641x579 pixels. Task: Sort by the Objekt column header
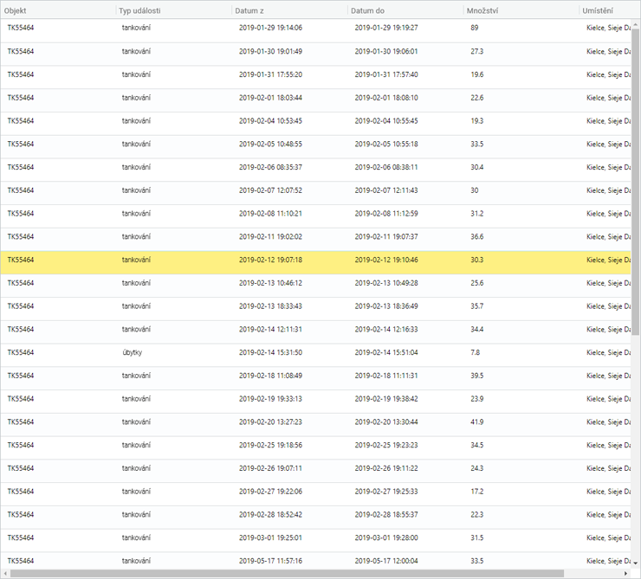coord(15,10)
